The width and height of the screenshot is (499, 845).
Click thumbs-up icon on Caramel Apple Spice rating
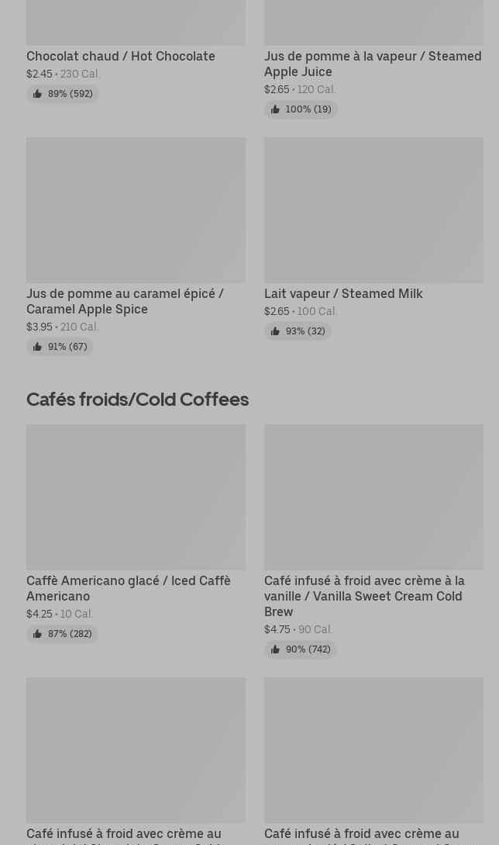point(37,347)
